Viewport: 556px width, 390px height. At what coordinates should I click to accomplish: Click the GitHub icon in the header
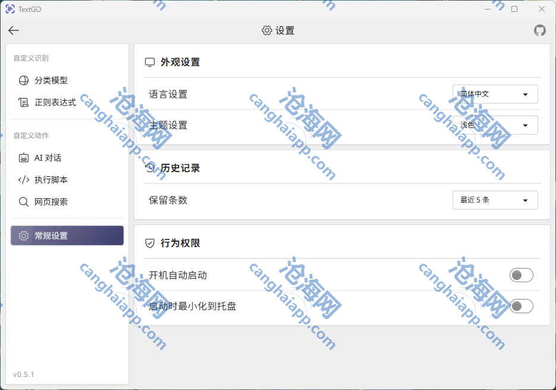click(x=539, y=30)
